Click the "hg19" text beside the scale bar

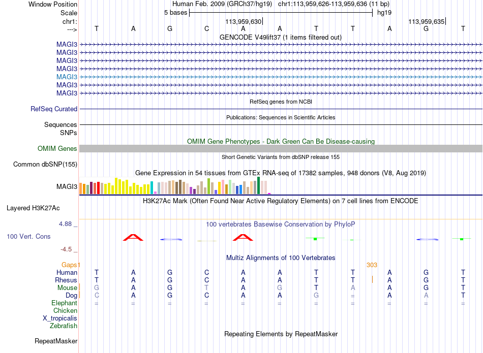pyautogui.click(x=384, y=13)
